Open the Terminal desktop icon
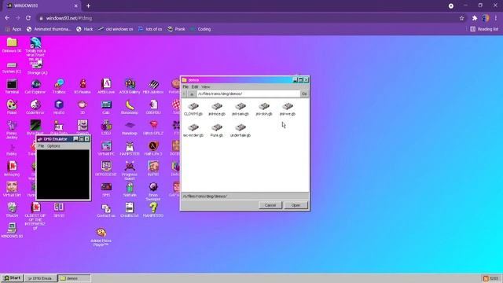The image size is (503, 283). point(12,86)
